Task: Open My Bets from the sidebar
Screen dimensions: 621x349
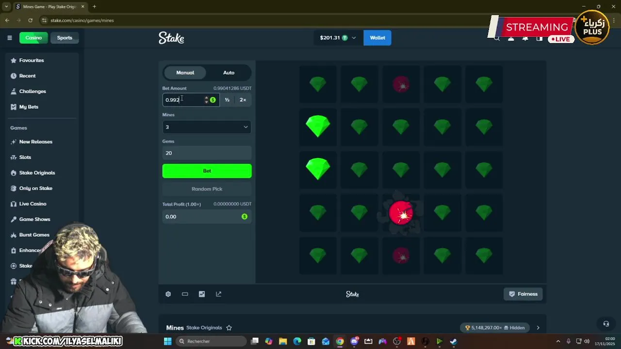Action: (x=29, y=107)
